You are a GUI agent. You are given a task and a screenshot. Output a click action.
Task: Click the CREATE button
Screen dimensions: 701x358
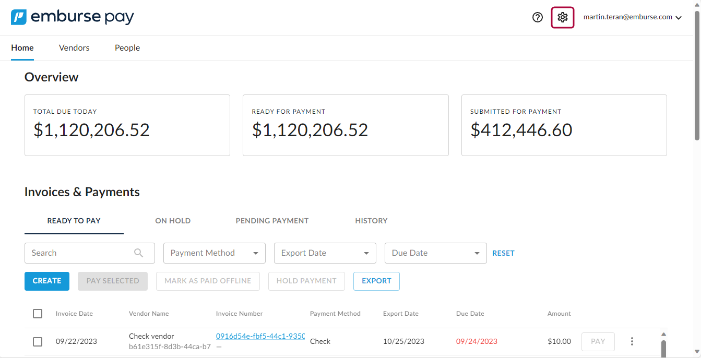(46, 281)
